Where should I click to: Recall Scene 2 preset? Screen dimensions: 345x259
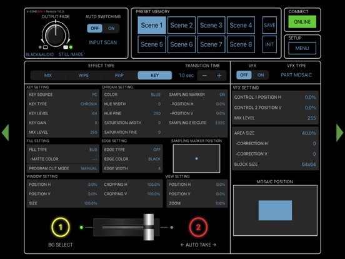point(181,25)
